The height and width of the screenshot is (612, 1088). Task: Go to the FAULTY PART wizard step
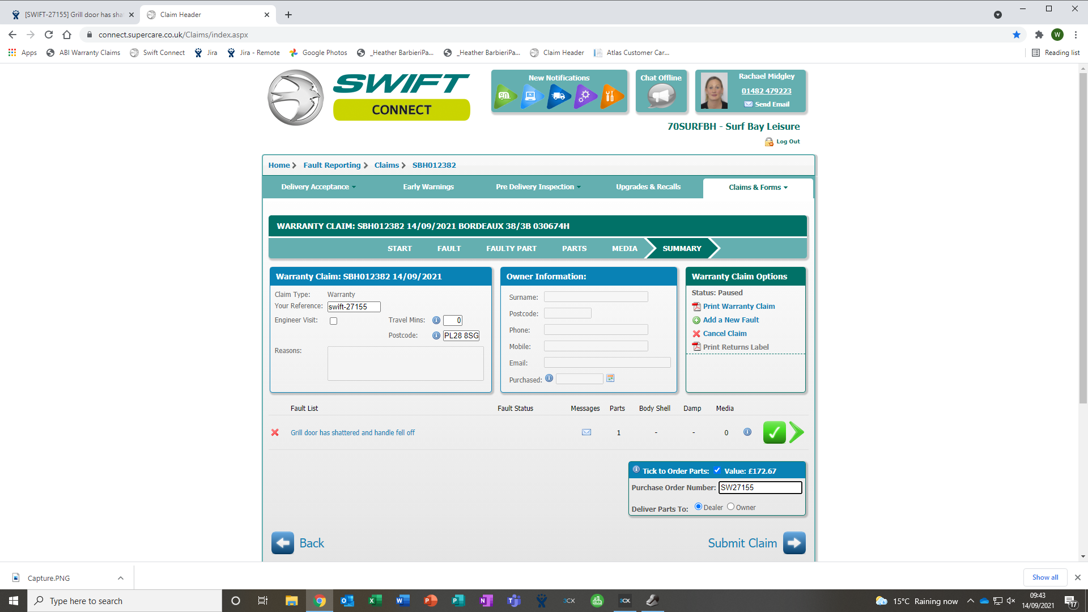pyautogui.click(x=511, y=249)
